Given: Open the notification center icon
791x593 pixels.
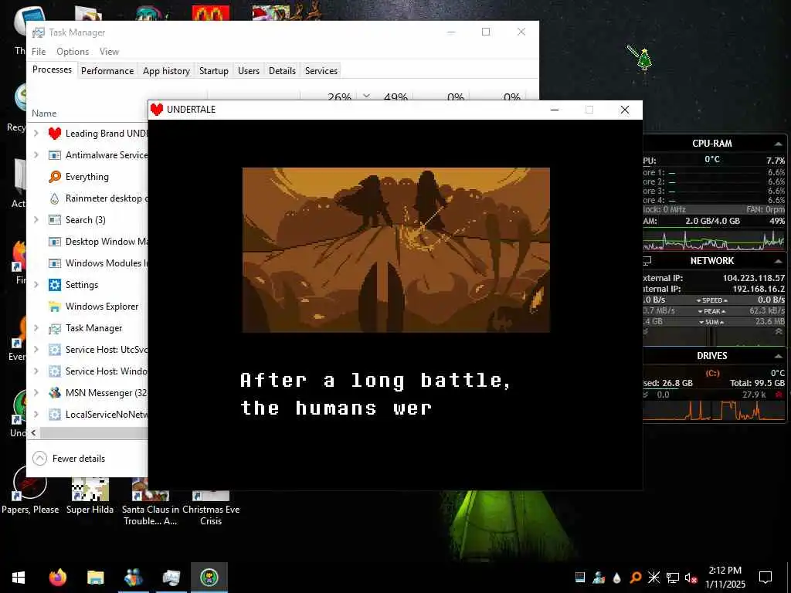Looking at the screenshot, I should click(766, 578).
